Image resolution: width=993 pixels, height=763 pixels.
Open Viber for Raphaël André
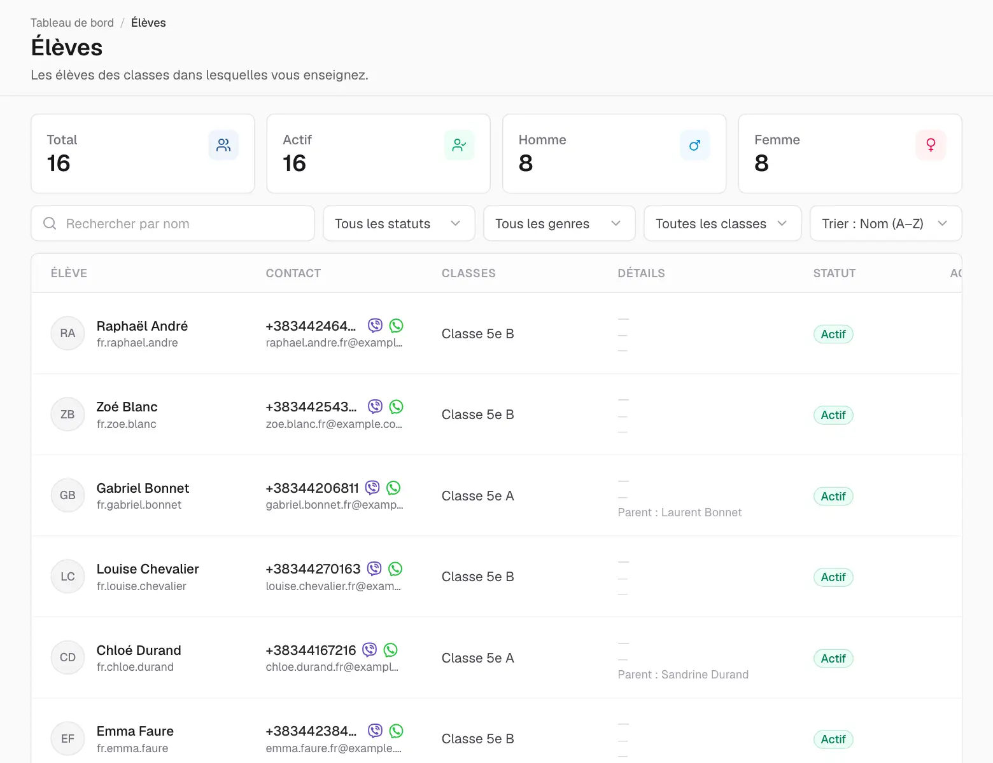(x=376, y=326)
